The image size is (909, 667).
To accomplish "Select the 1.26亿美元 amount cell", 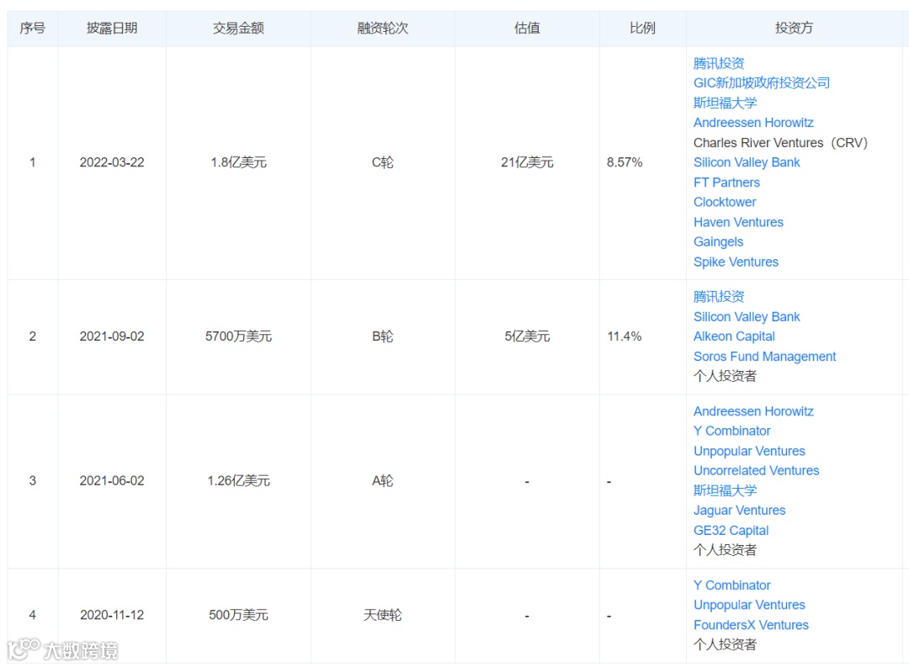I will click(238, 481).
